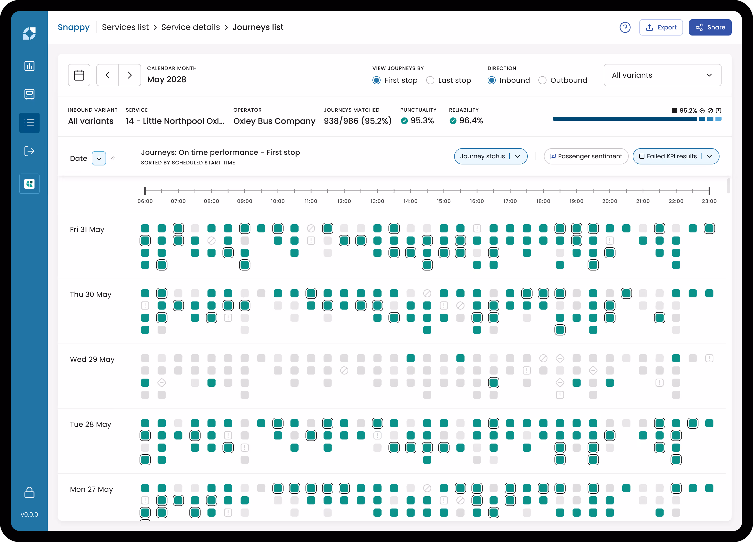
Task: Navigate to the Services list breadcrumb
Action: pos(125,27)
